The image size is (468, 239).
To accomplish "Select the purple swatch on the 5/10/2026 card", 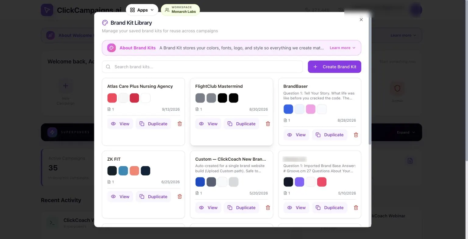I will tap(300, 182).
